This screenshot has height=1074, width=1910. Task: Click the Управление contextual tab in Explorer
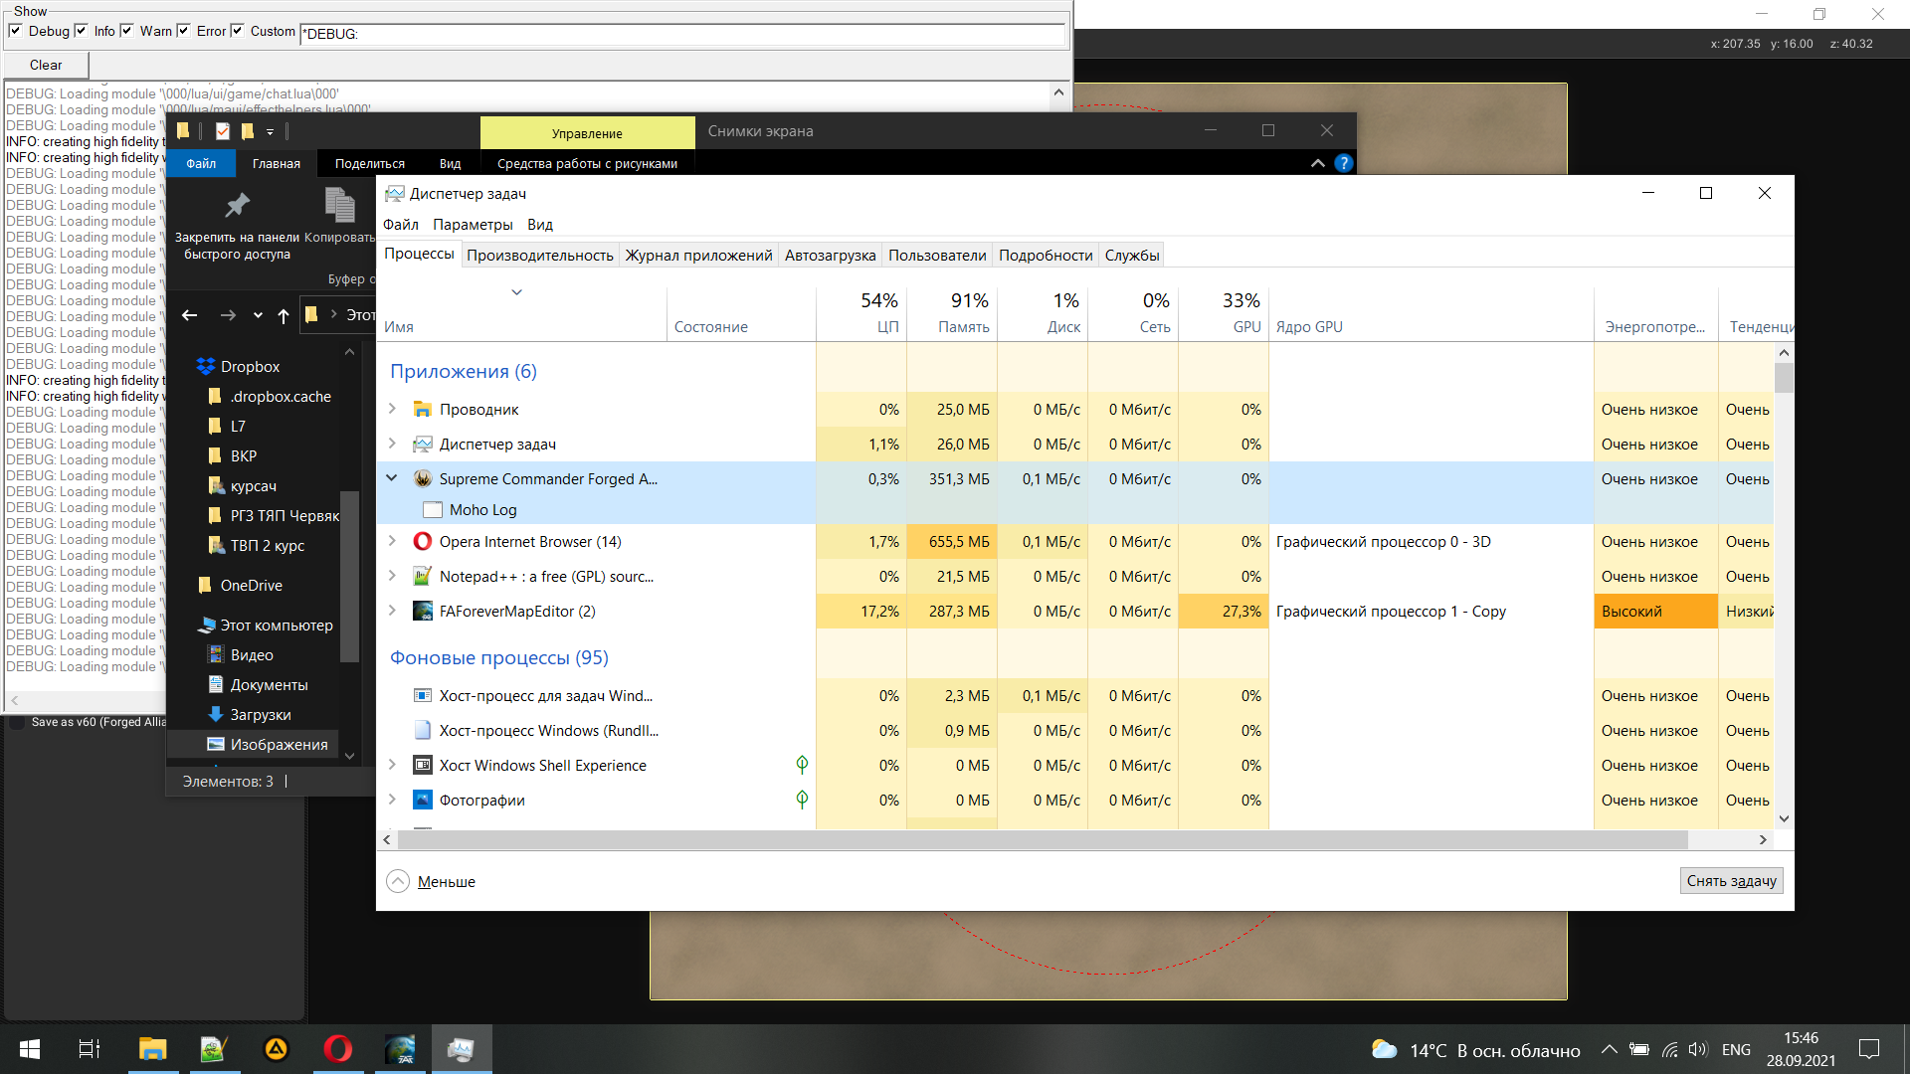point(587,133)
